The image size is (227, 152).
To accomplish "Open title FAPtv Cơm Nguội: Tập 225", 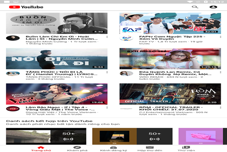I will pos(172,38).
